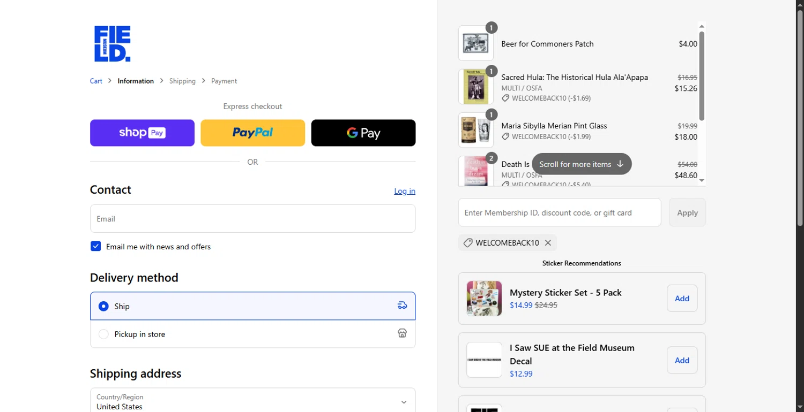
Task: Click the Beer for Commoners Patch thumbnail
Action: point(475,43)
